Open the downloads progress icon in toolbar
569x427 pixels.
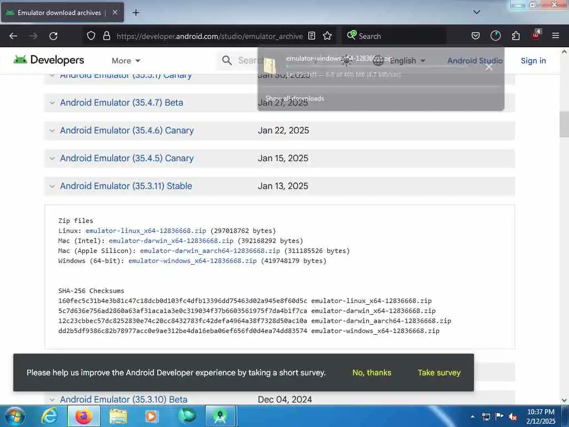495,36
